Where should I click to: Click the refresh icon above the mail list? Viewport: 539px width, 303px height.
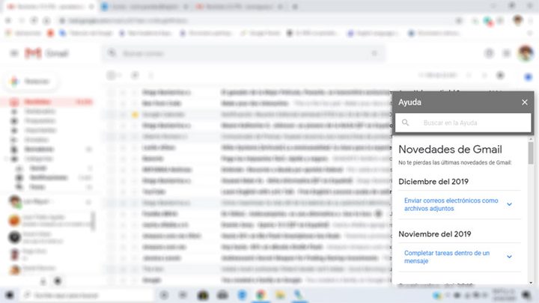coord(135,76)
